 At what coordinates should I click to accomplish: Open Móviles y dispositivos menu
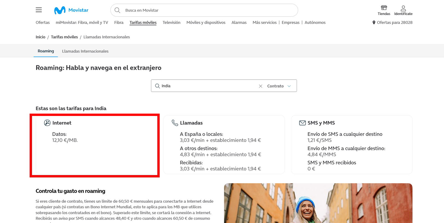[x=206, y=23]
